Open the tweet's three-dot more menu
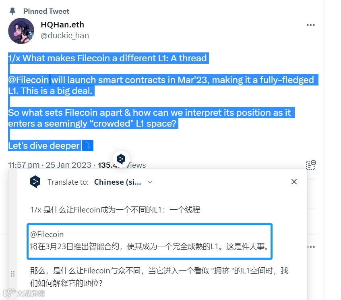Viewport: 341px width, 300px height. 310,25
